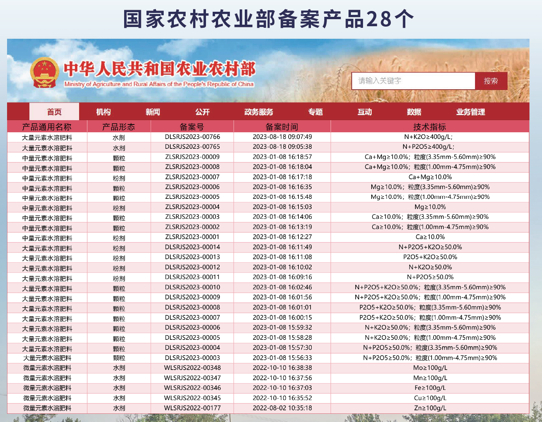Select record number DLSRJS2023-00014
The height and width of the screenshot is (422, 542).
tap(192, 247)
